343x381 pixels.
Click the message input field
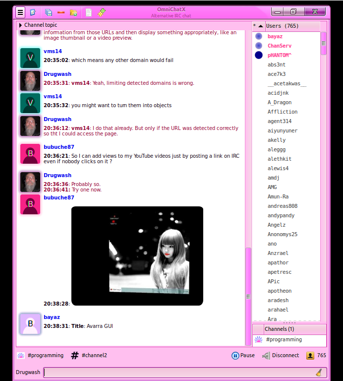(185, 372)
